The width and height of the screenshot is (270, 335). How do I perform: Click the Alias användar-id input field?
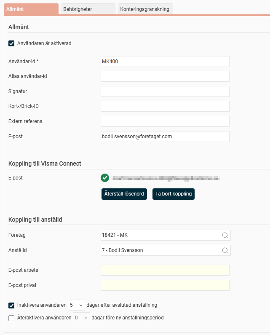tap(165, 76)
